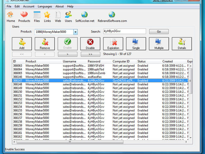Open the File menu
205x154 pixels.
tap(9, 7)
